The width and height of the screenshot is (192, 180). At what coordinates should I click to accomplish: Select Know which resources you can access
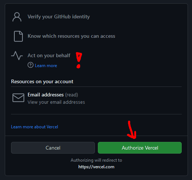71,36
